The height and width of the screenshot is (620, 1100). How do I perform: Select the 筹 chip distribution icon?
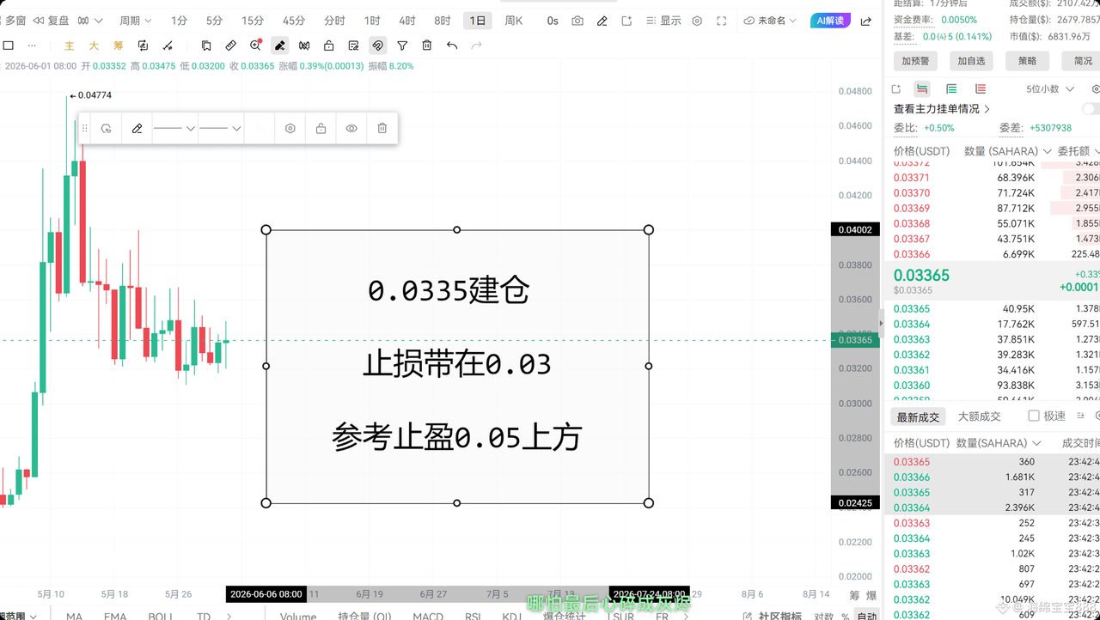point(119,46)
